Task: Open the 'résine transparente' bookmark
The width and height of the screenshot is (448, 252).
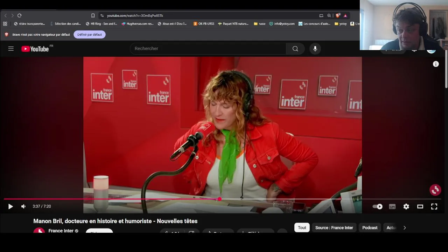Action: [29, 24]
